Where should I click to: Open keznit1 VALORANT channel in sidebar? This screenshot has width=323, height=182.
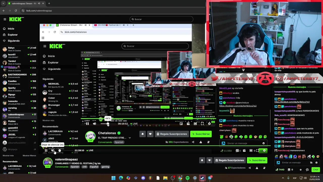coord(19,56)
